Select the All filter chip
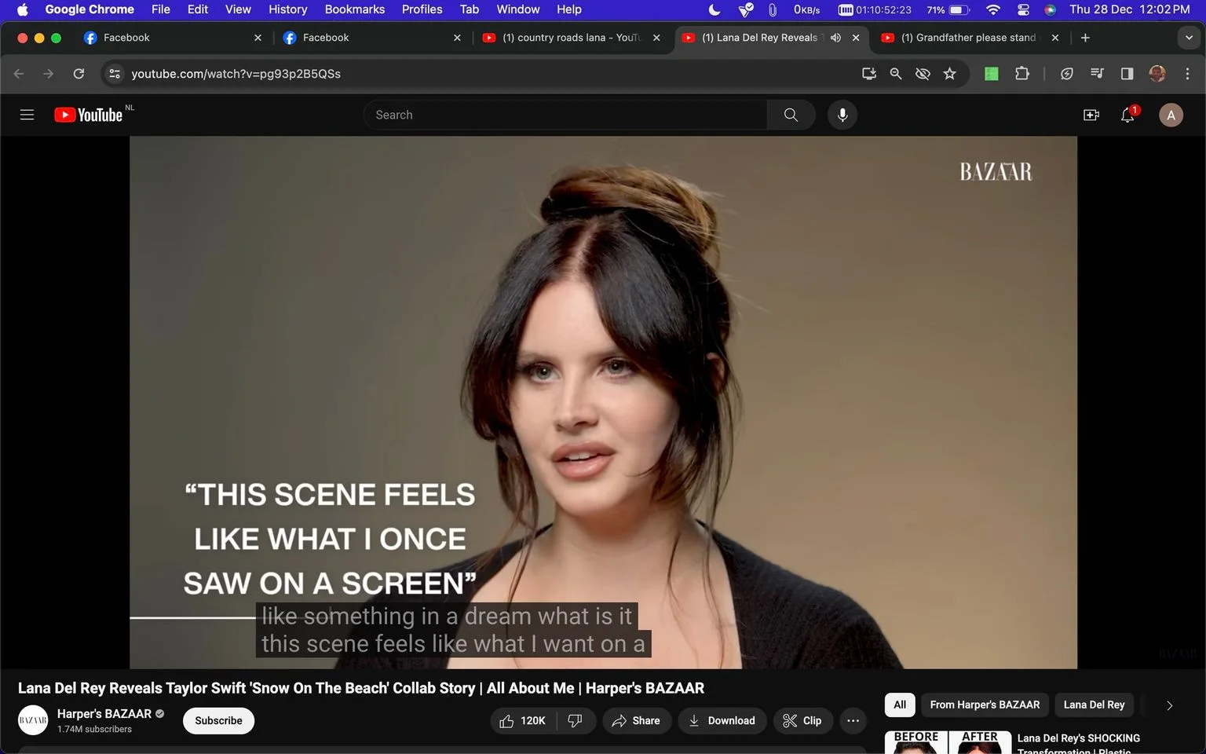The image size is (1206, 754). pyautogui.click(x=900, y=705)
